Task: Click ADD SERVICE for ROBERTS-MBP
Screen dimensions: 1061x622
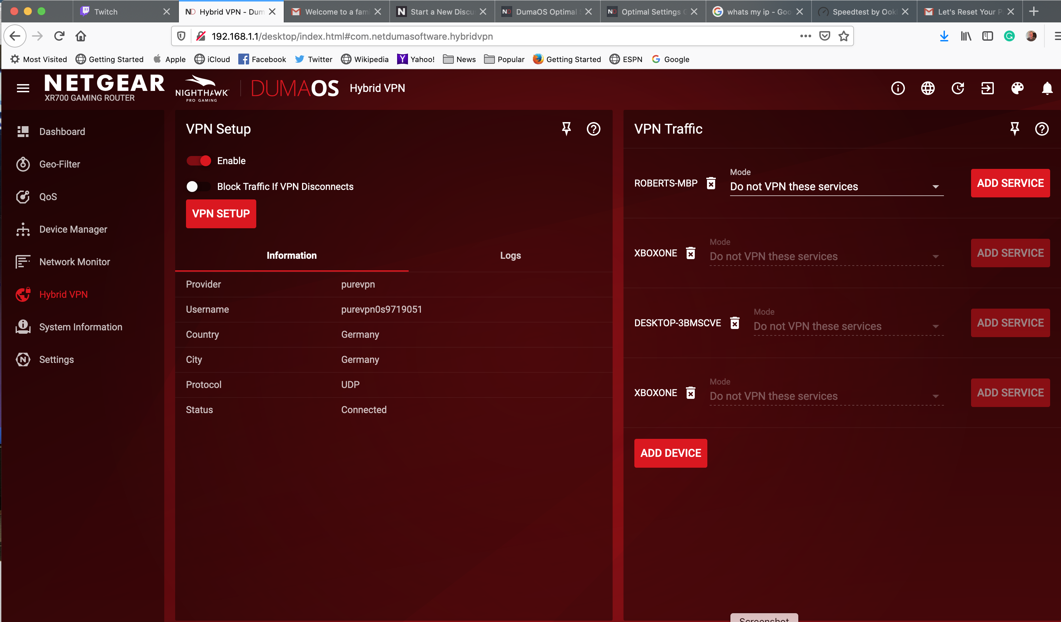Action: pos(1010,183)
